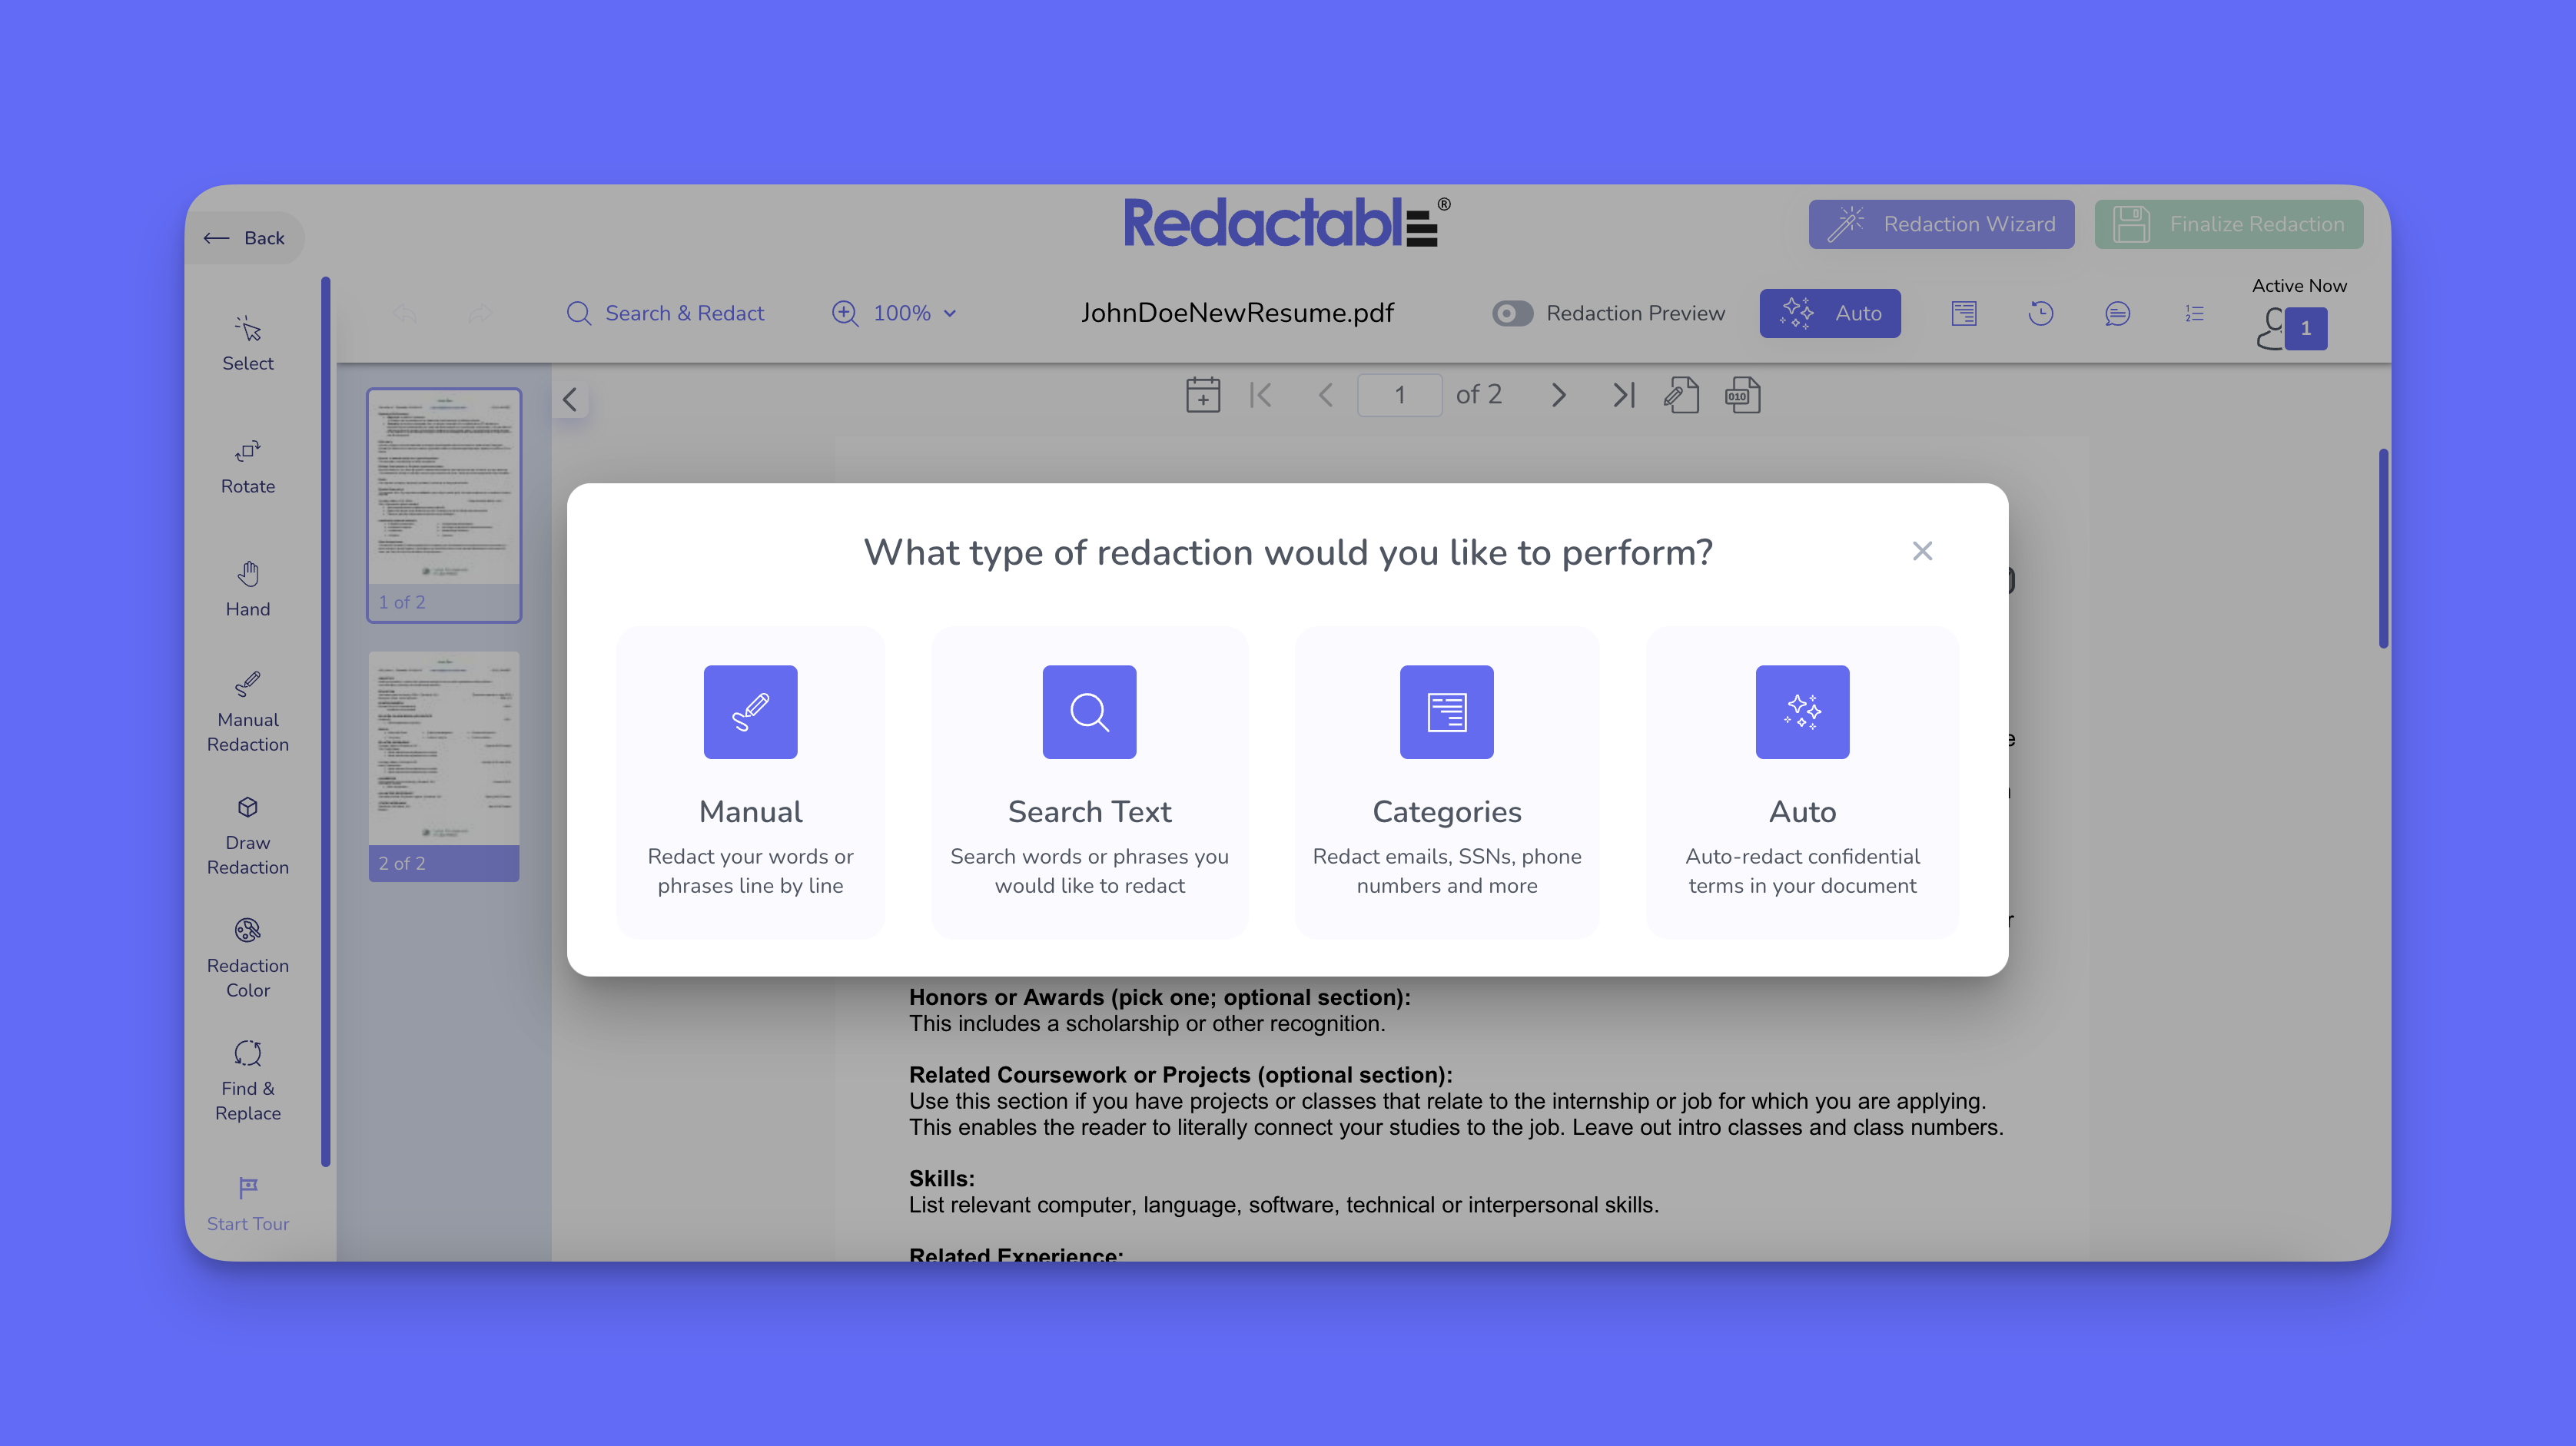Select the Auto redaction card
Screen dimensions: 2576x1446
(1802, 781)
